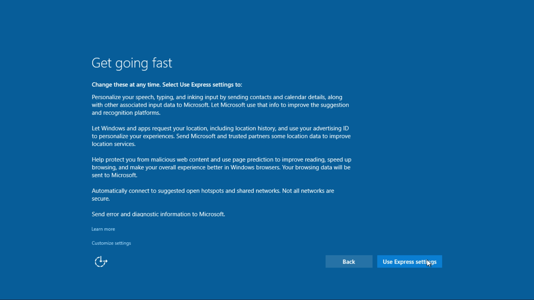Go Back to the previous setup page
This screenshot has height=300, width=534.
point(349,262)
